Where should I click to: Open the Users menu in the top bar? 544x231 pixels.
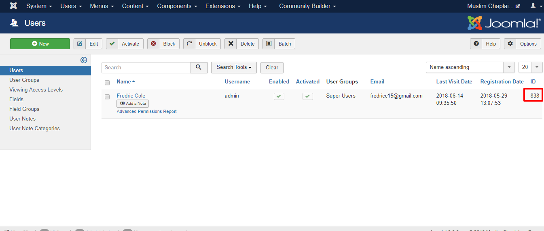(x=71, y=6)
